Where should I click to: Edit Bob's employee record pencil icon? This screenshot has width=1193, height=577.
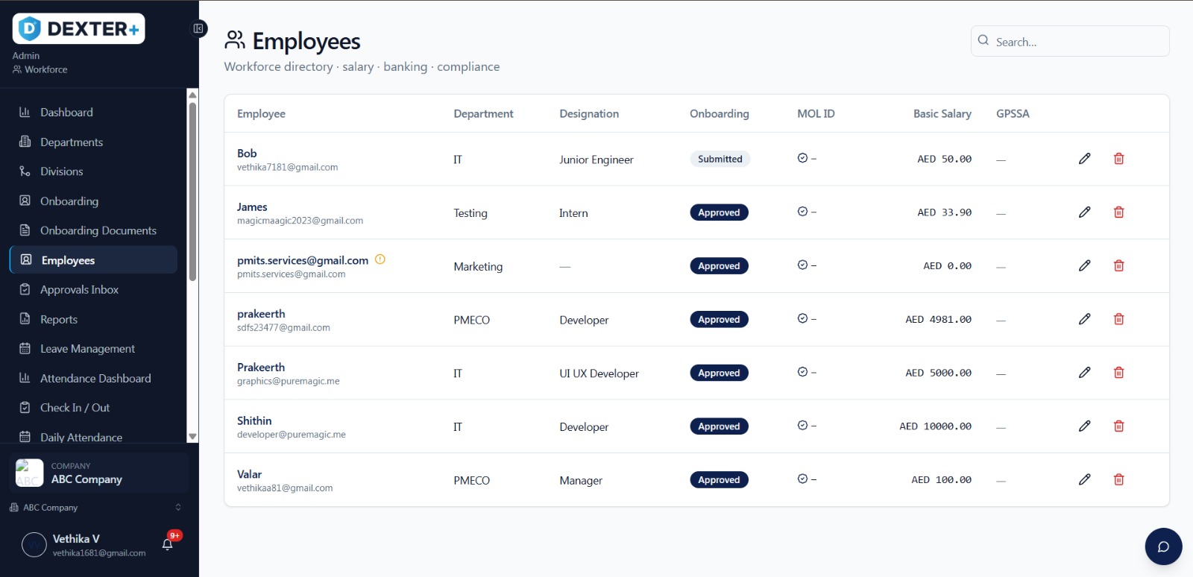pyautogui.click(x=1084, y=158)
